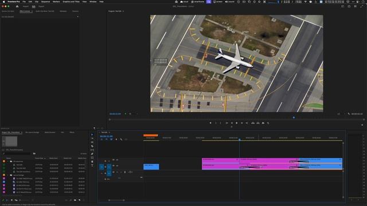This screenshot has width=367, height=206.
Task: Open the Program monitor settings wrench
Action: (349, 114)
